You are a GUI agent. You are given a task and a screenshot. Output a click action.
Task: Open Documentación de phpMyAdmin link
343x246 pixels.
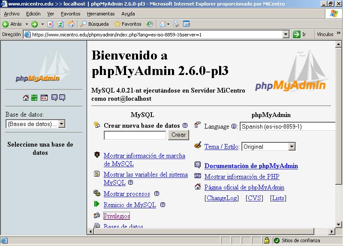pyautogui.click(x=251, y=166)
